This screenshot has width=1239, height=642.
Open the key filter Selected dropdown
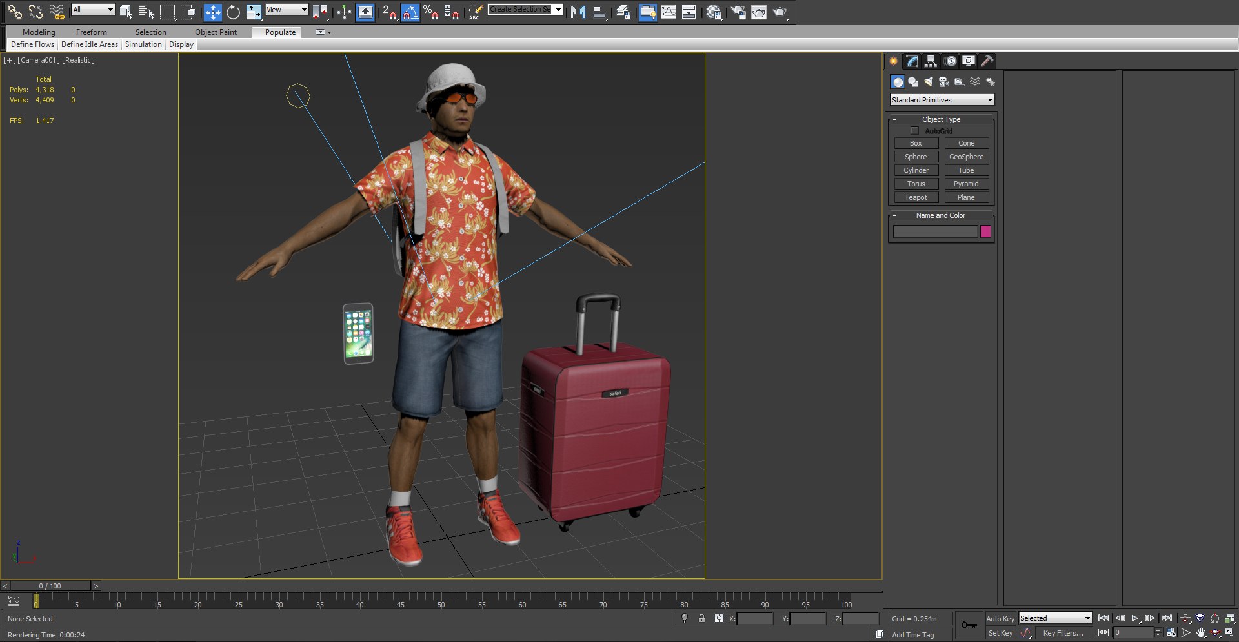(x=1055, y=618)
